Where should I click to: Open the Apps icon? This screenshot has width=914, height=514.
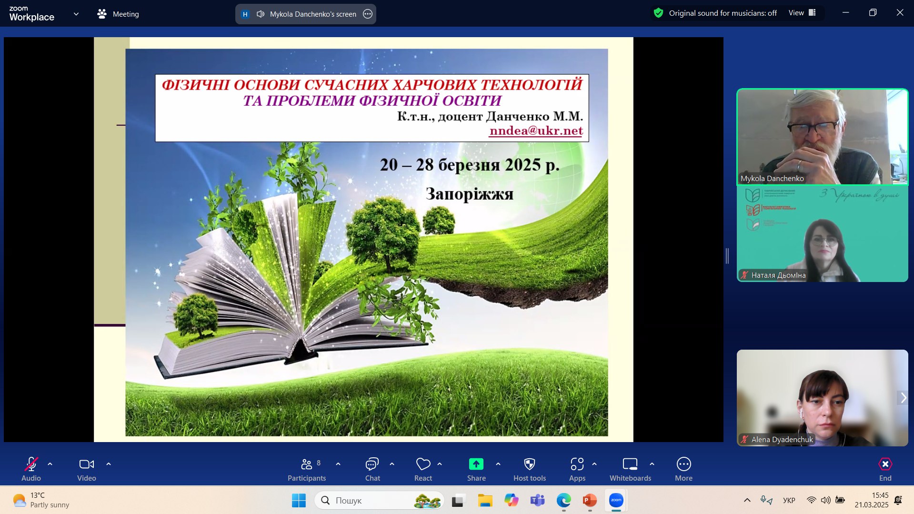[577, 469]
